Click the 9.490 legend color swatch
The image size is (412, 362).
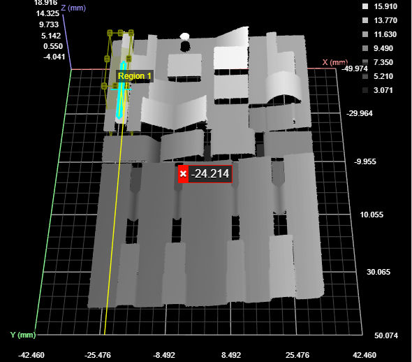pos(365,48)
